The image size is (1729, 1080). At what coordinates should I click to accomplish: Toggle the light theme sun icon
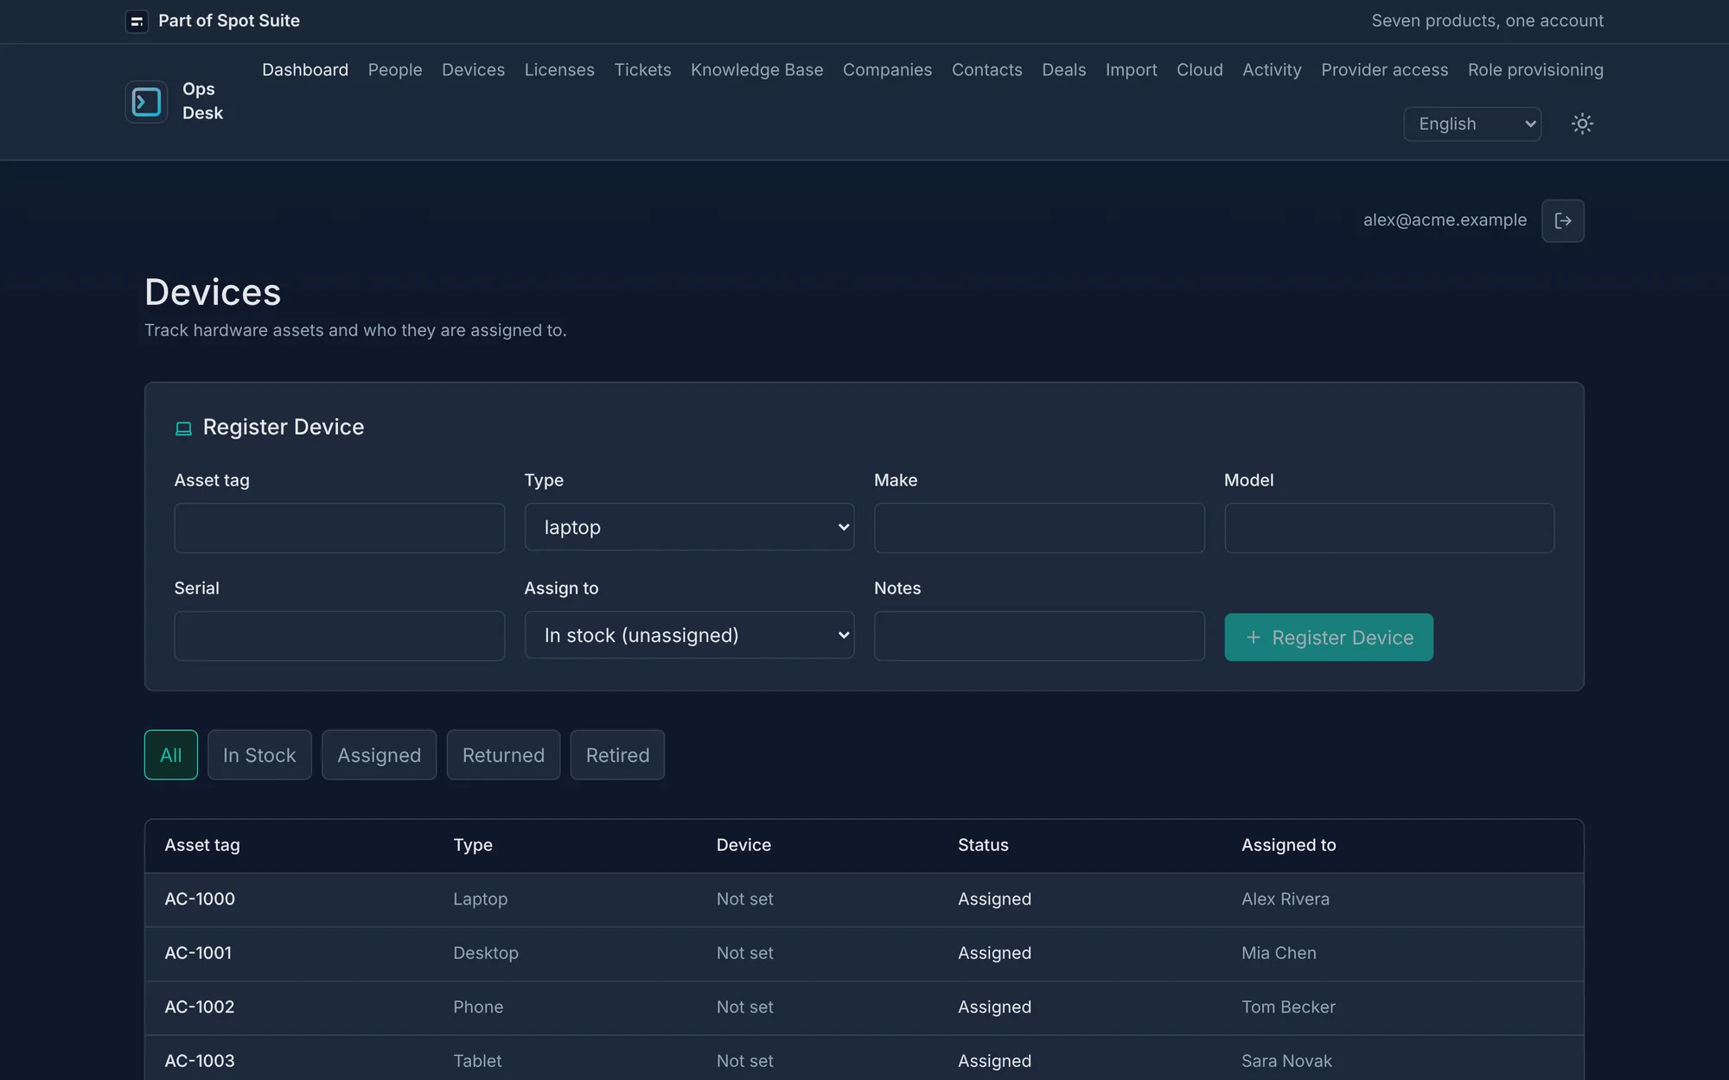(x=1582, y=124)
